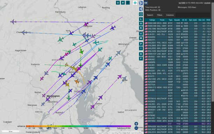Select the highlighted C17 row
214x134 pixels.
[x=178, y=124]
